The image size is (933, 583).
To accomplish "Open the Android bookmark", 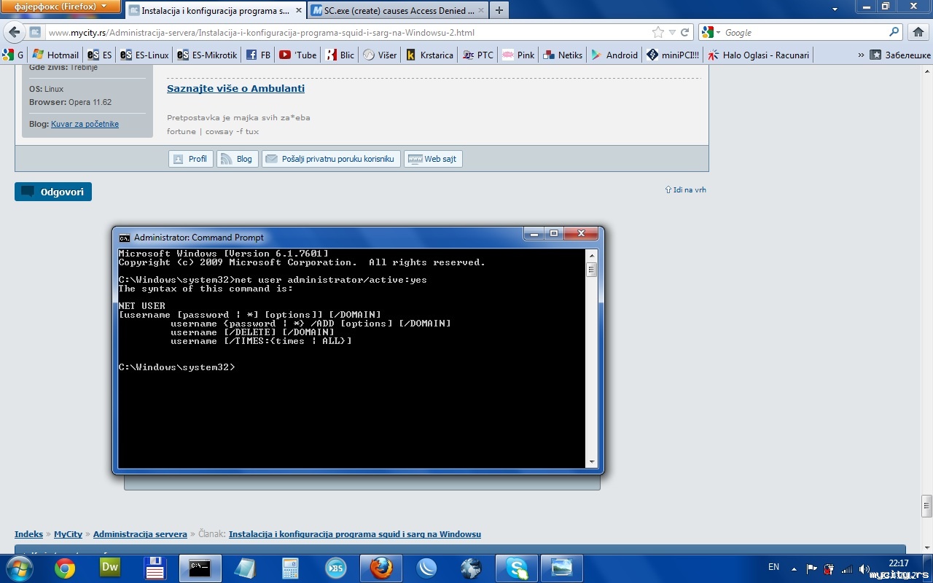I will tap(614, 55).
